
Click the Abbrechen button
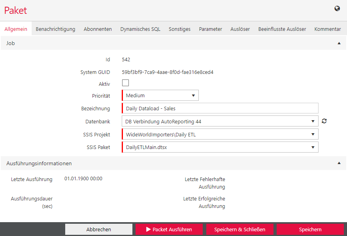click(x=99, y=229)
